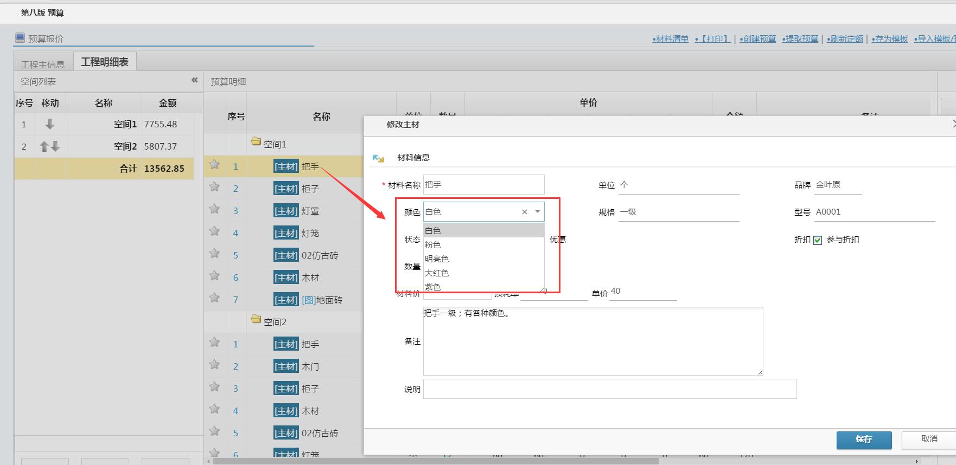Open the 颜色 dropdown arrow
The width and height of the screenshot is (956, 465).
[538, 212]
